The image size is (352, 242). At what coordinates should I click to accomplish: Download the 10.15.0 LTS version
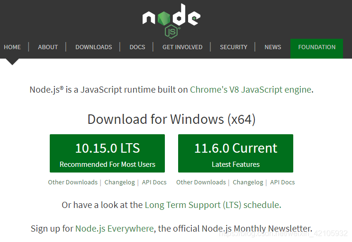pos(108,153)
